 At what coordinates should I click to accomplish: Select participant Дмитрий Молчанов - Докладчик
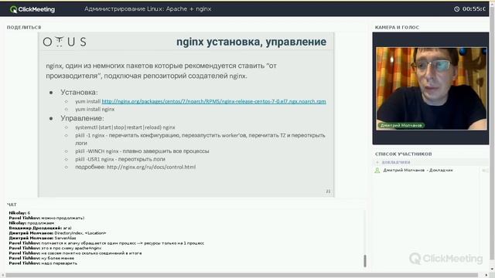(418, 170)
